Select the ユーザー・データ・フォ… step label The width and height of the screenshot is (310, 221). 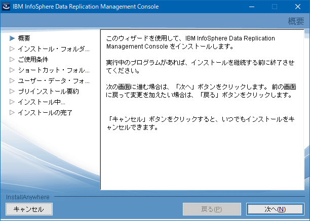click(54, 81)
